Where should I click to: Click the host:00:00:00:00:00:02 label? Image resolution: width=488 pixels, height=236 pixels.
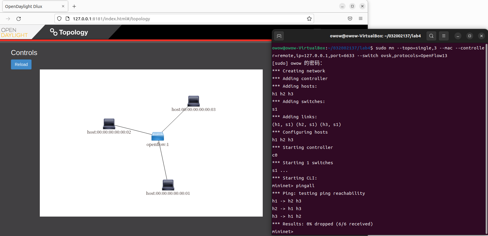tap(109, 132)
